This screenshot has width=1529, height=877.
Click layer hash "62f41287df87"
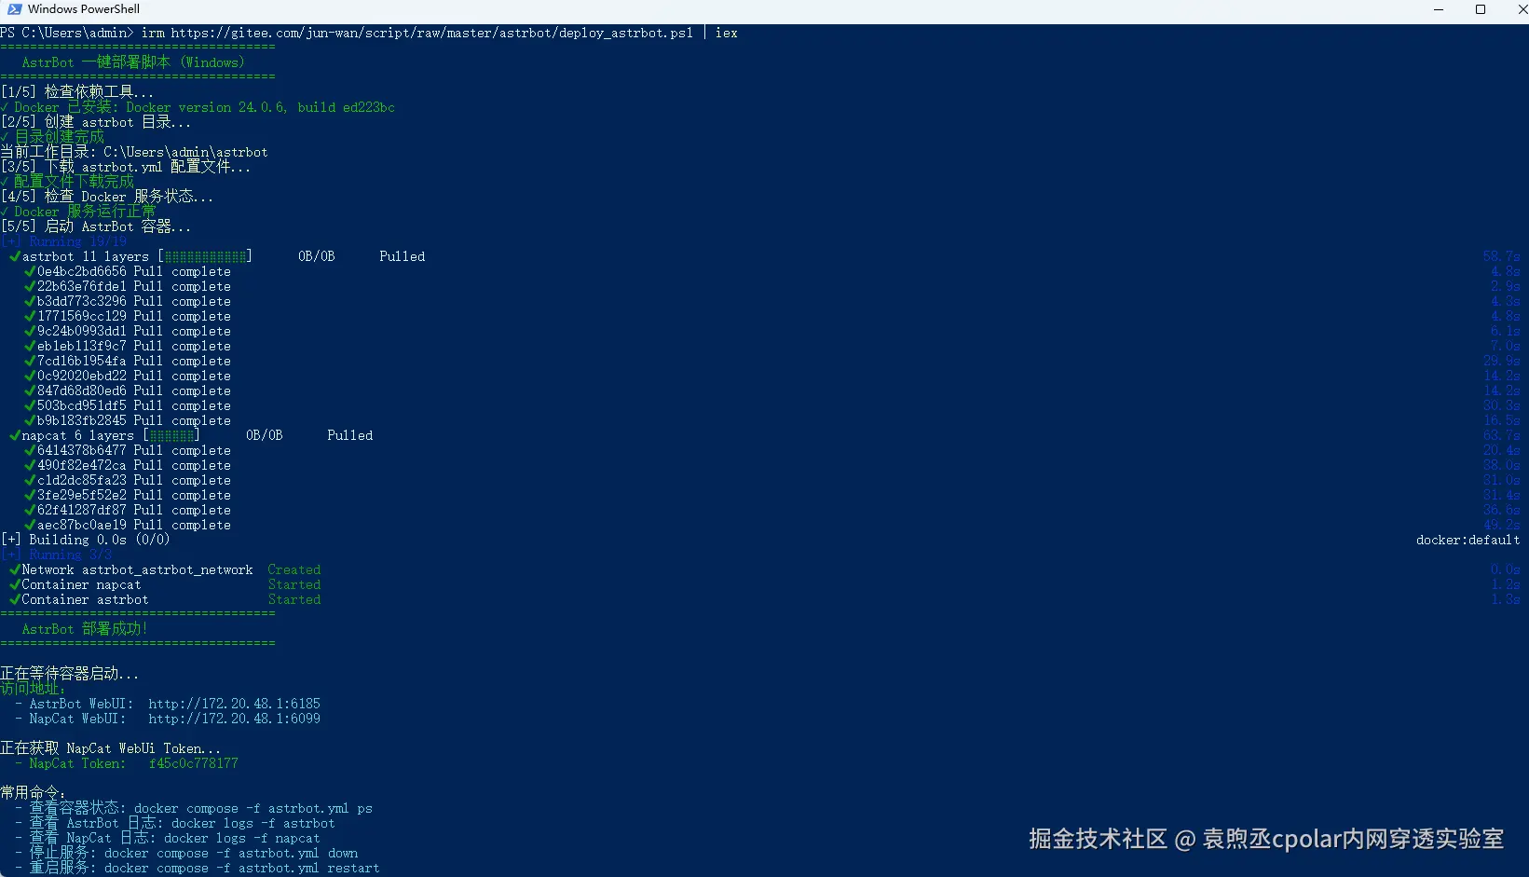[x=82, y=510]
